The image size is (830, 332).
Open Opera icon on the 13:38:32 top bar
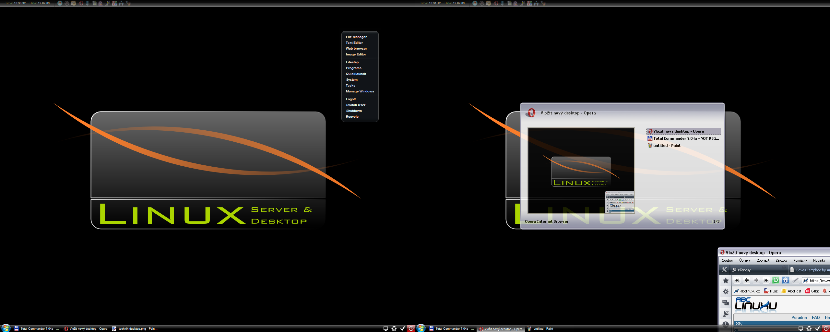[x=81, y=3]
